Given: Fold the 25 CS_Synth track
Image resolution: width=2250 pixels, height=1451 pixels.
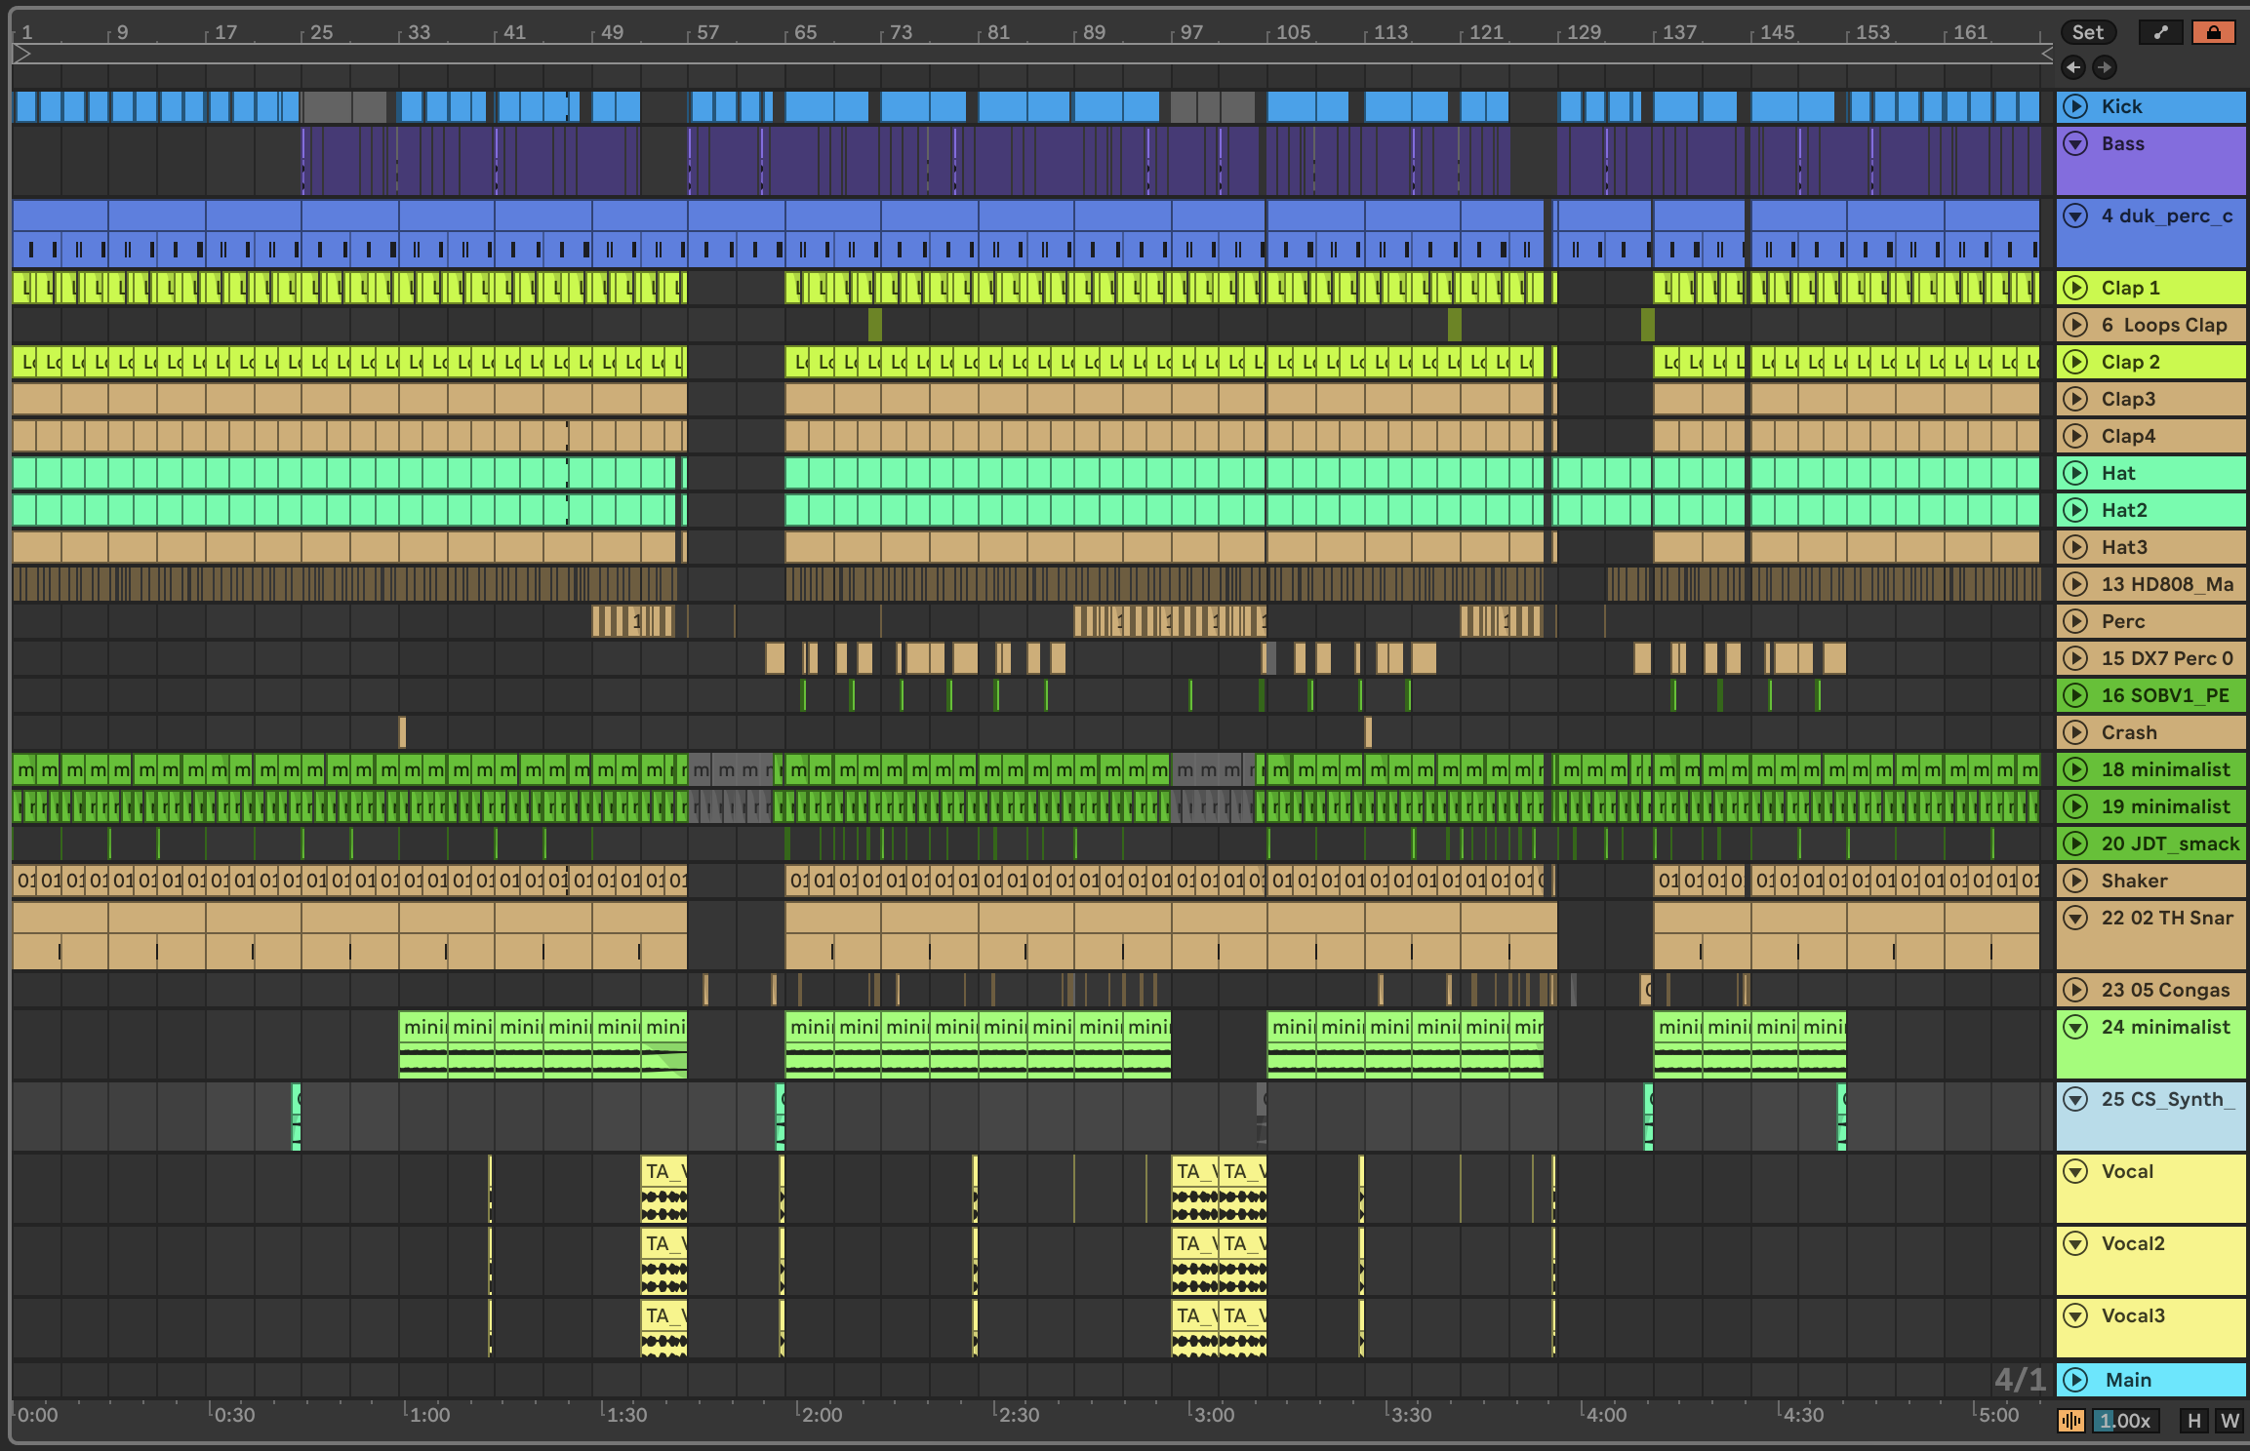Looking at the screenshot, I should (2075, 1100).
